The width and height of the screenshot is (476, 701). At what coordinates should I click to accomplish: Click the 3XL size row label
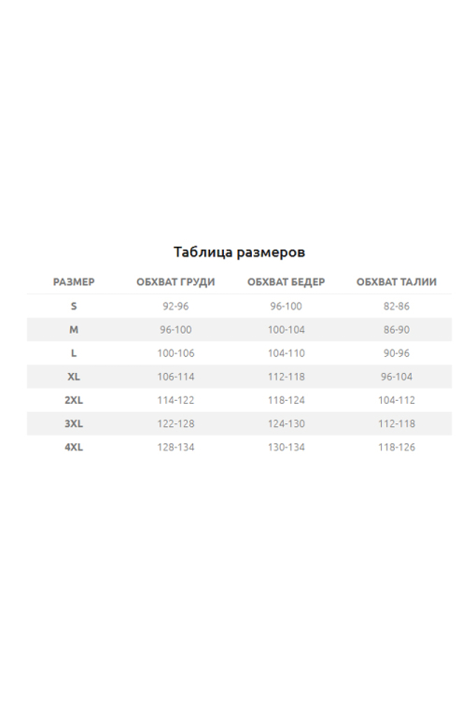[74, 423]
